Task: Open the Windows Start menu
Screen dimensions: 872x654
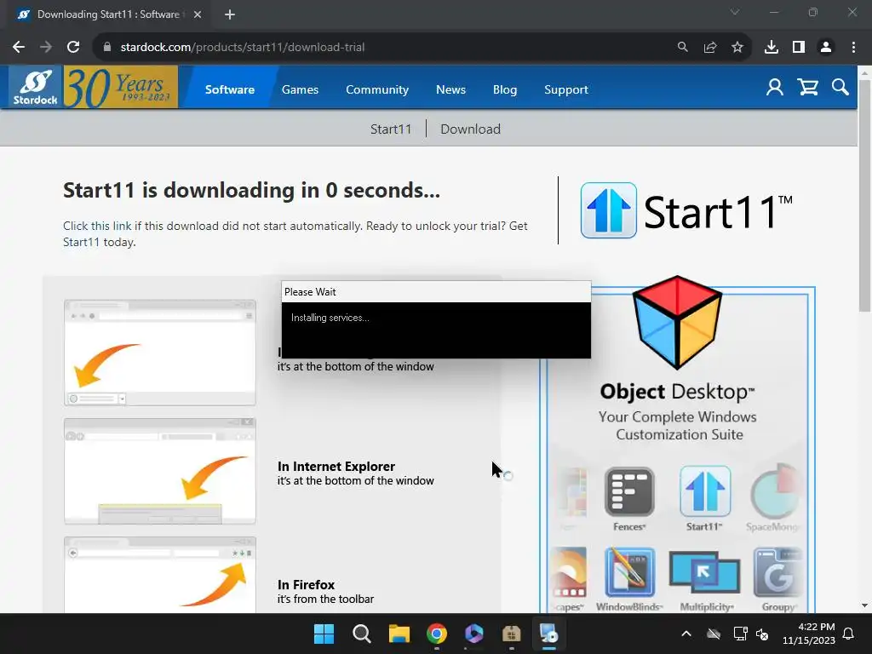Action: [324, 634]
